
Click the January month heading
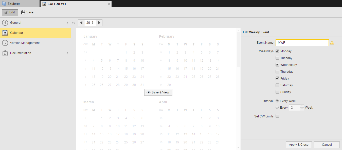tap(90, 36)
